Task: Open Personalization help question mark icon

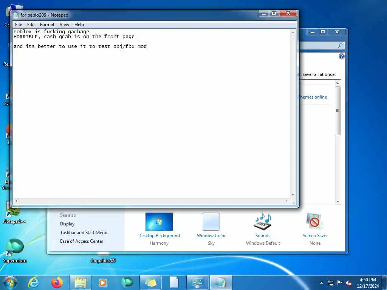Action: pos(341,57)
